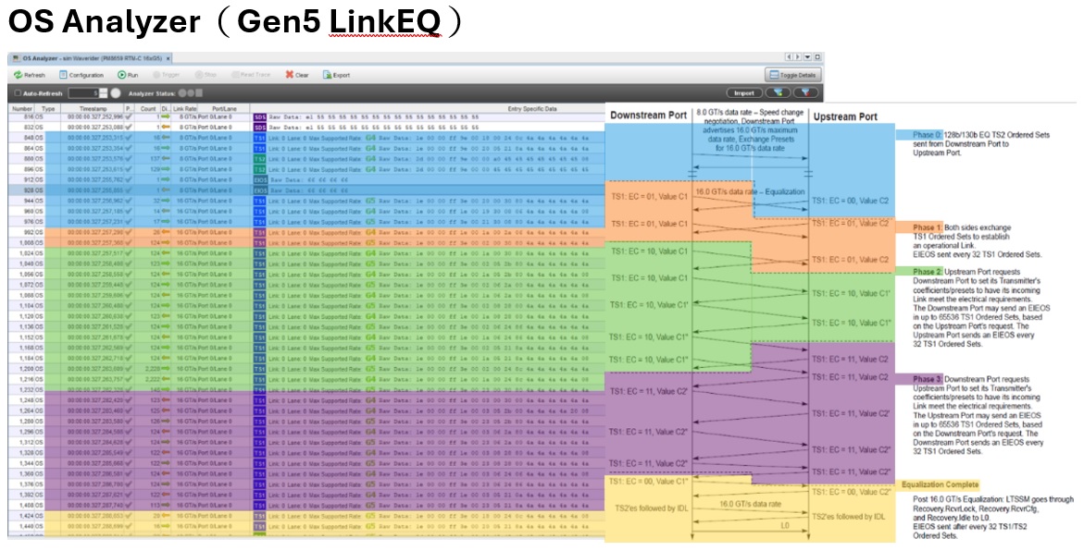Open the Configuration dialog
1084x551 pixels.
(x=81, y=75)
